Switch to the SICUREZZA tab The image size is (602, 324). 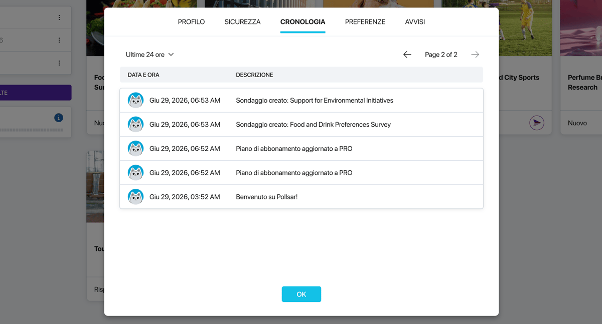tap(242, 22)
